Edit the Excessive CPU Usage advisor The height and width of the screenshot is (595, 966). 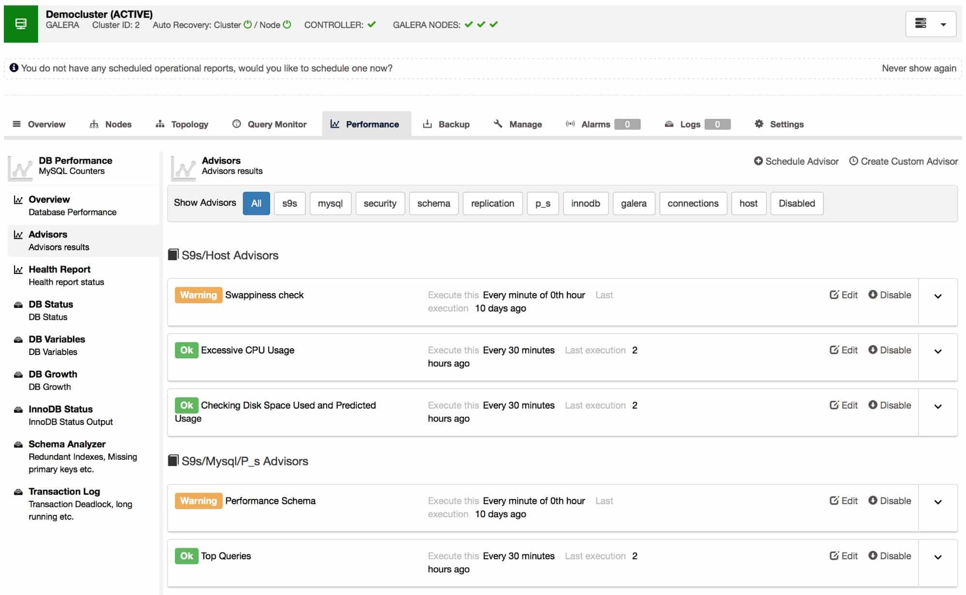tap(844, 350)
